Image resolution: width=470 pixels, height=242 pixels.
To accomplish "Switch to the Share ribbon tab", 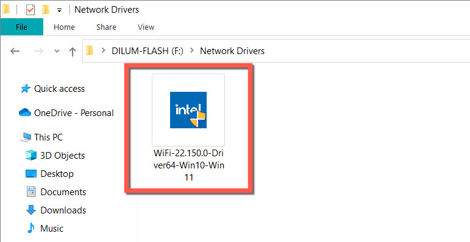I will pos(106,27).
